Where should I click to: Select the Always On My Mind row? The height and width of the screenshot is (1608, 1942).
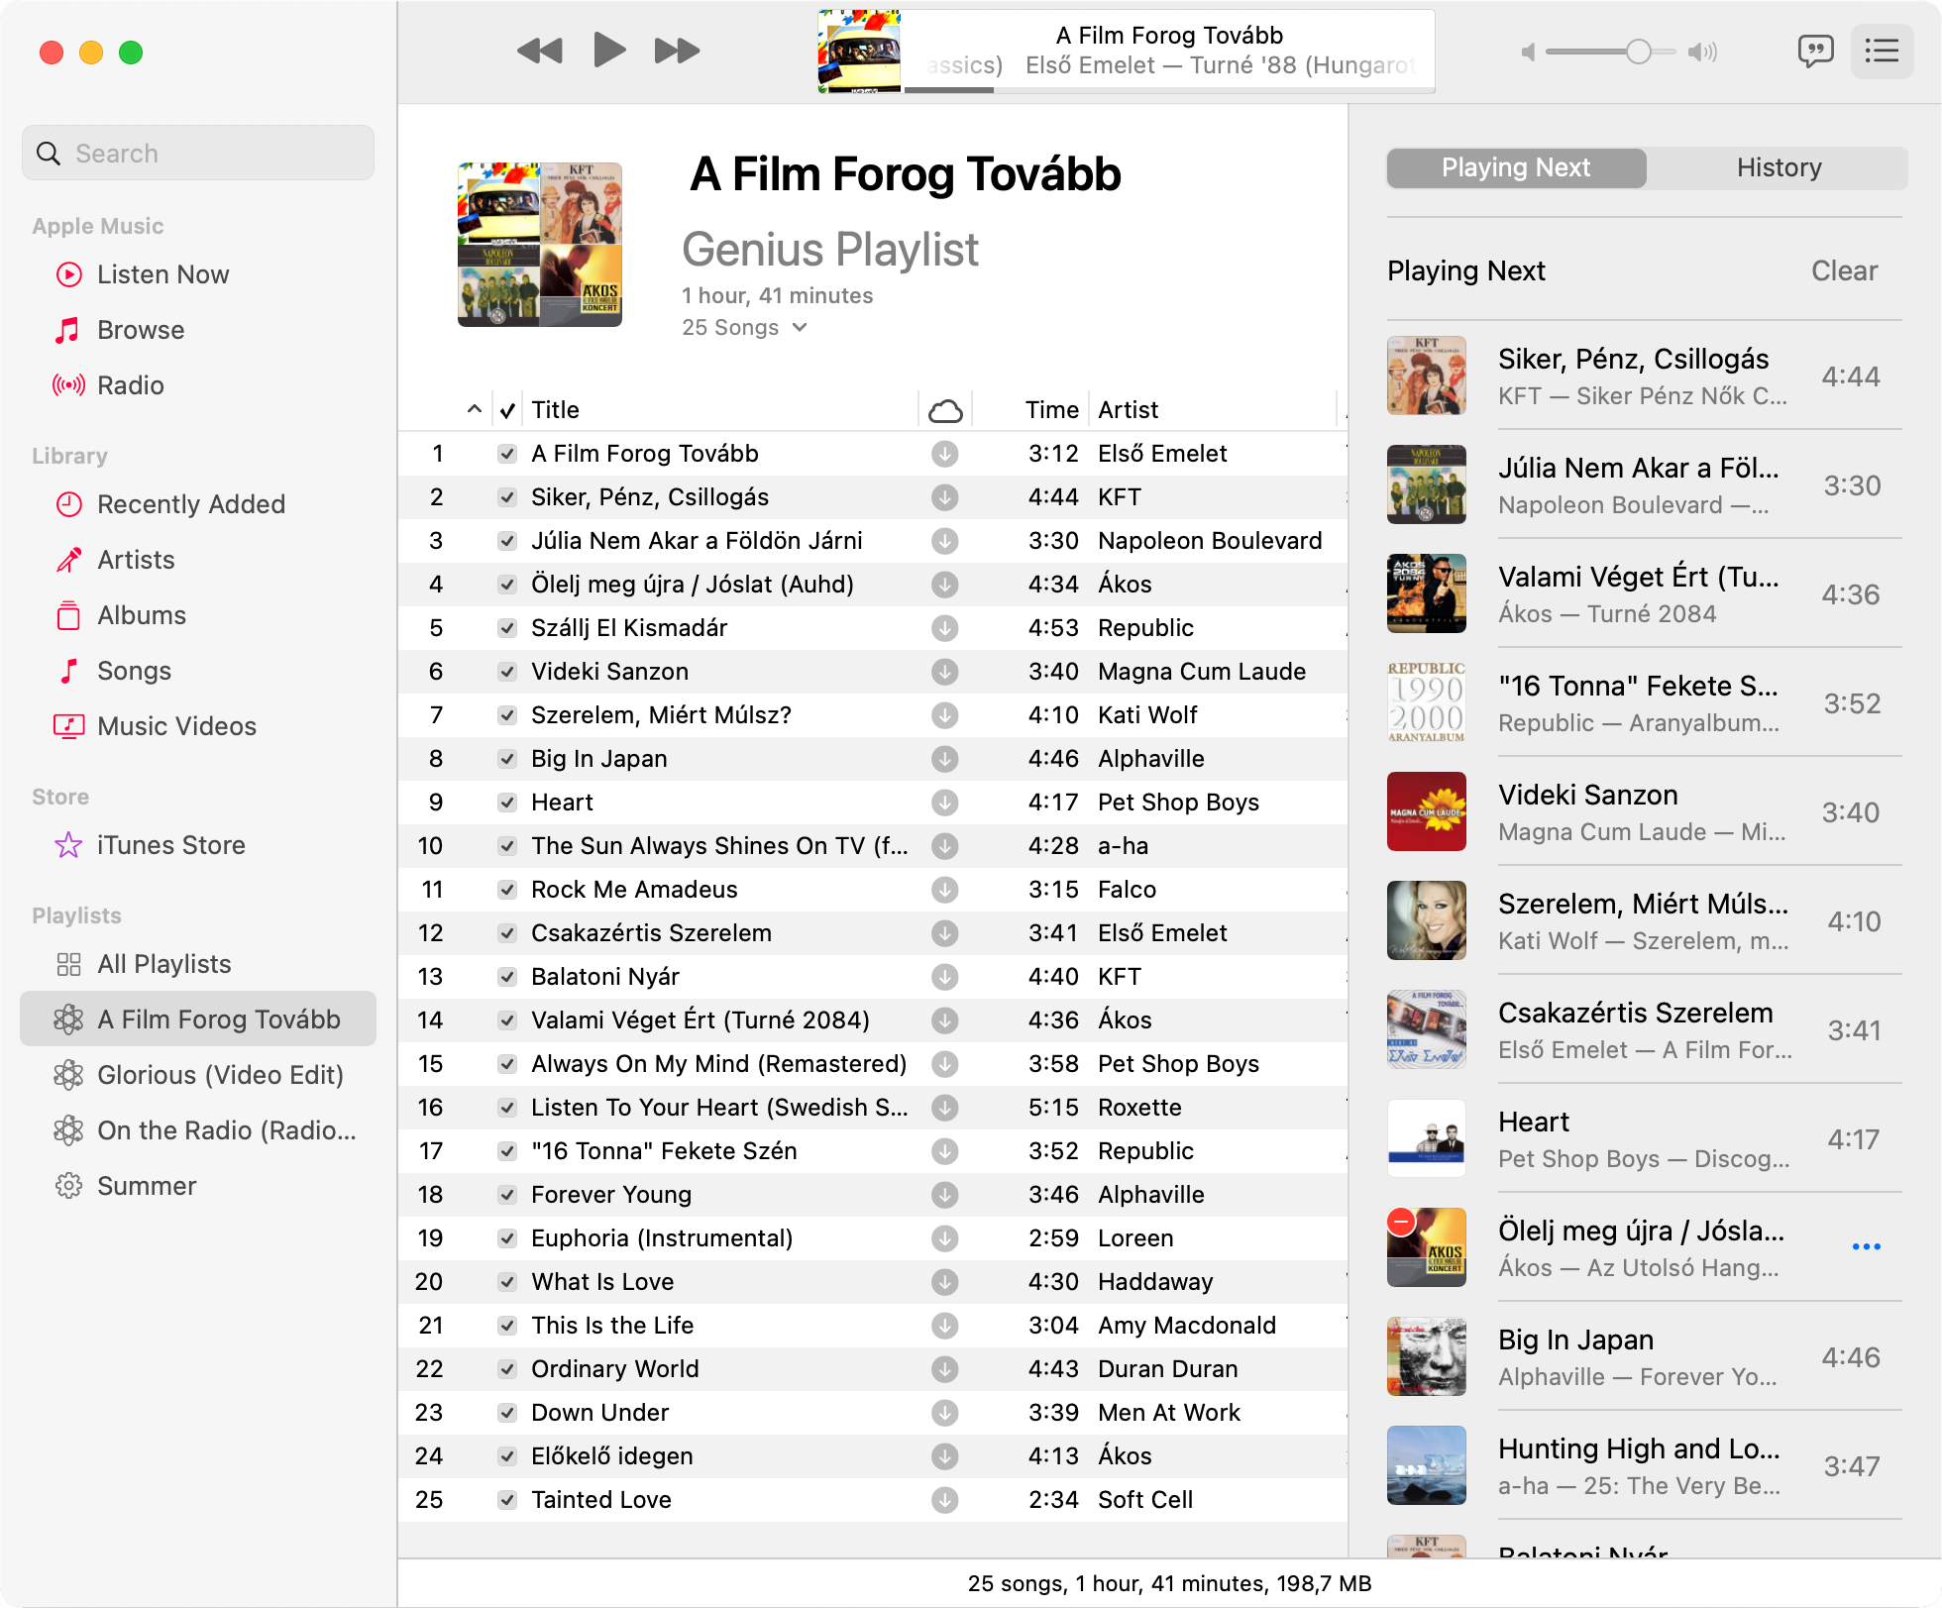click(x=873, y=1064)
